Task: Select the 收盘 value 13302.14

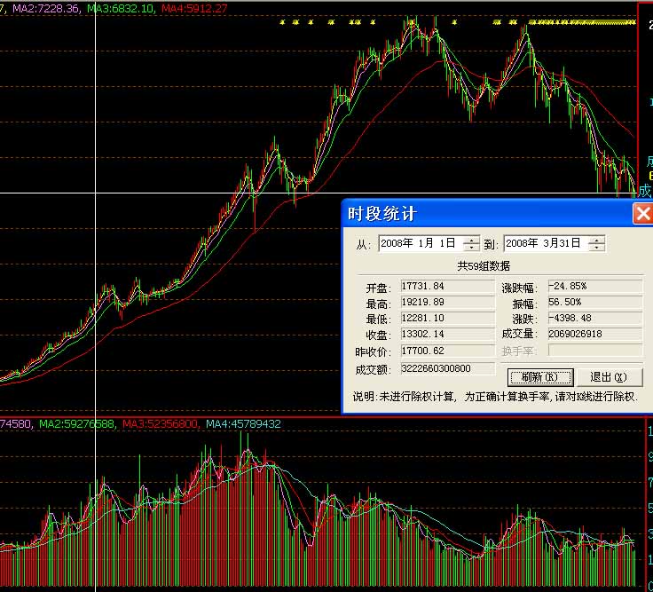Action: click(x=447, y=334)
